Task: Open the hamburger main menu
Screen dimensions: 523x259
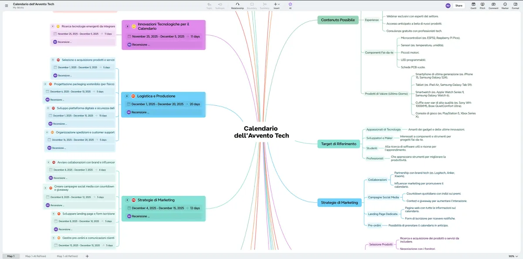Action: coord(6,6)
